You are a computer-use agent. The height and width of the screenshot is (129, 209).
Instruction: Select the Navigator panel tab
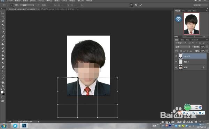click(x=178, y=11)
